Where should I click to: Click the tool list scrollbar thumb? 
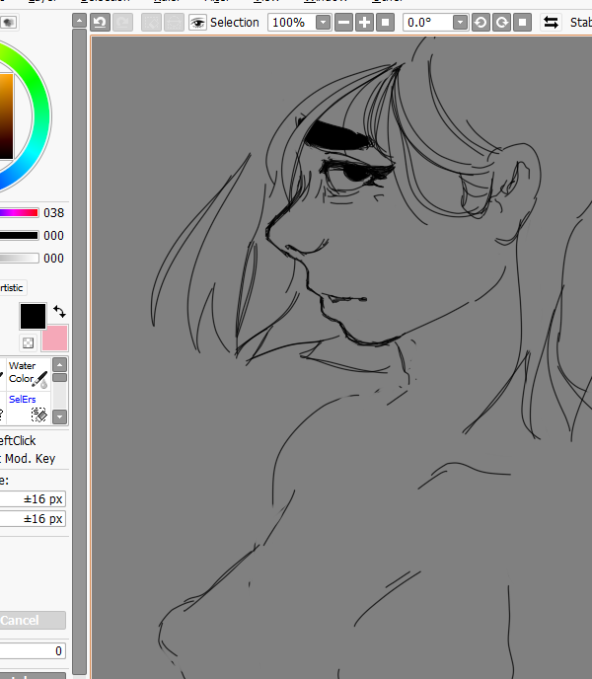coord(60,378)
